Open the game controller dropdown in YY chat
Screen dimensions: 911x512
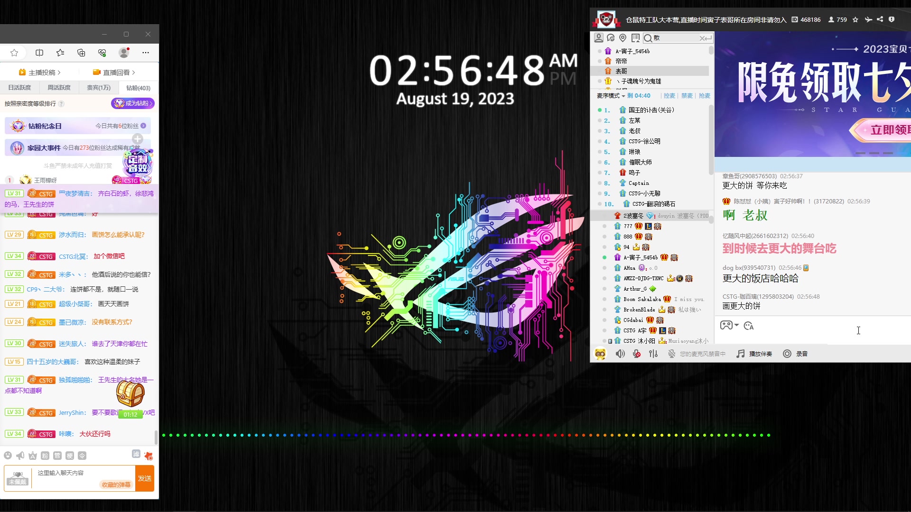coord(729,325)
